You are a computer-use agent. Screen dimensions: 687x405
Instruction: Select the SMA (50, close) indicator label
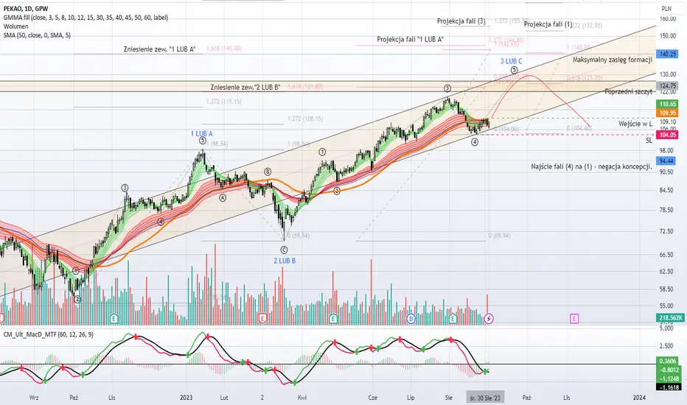coord(37,35)
